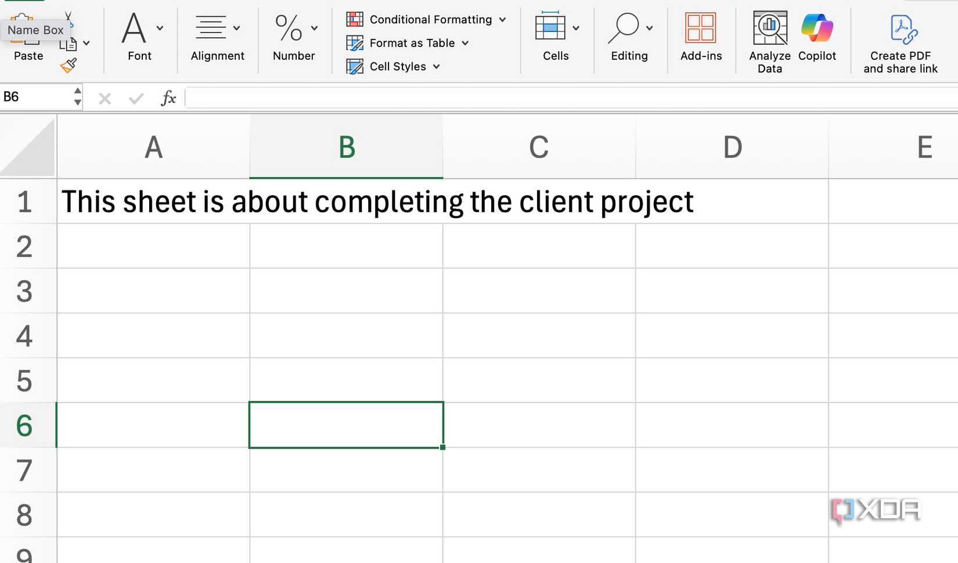The image size is (958, 563).
Task: Open Copilot
Action: [817, 27]
